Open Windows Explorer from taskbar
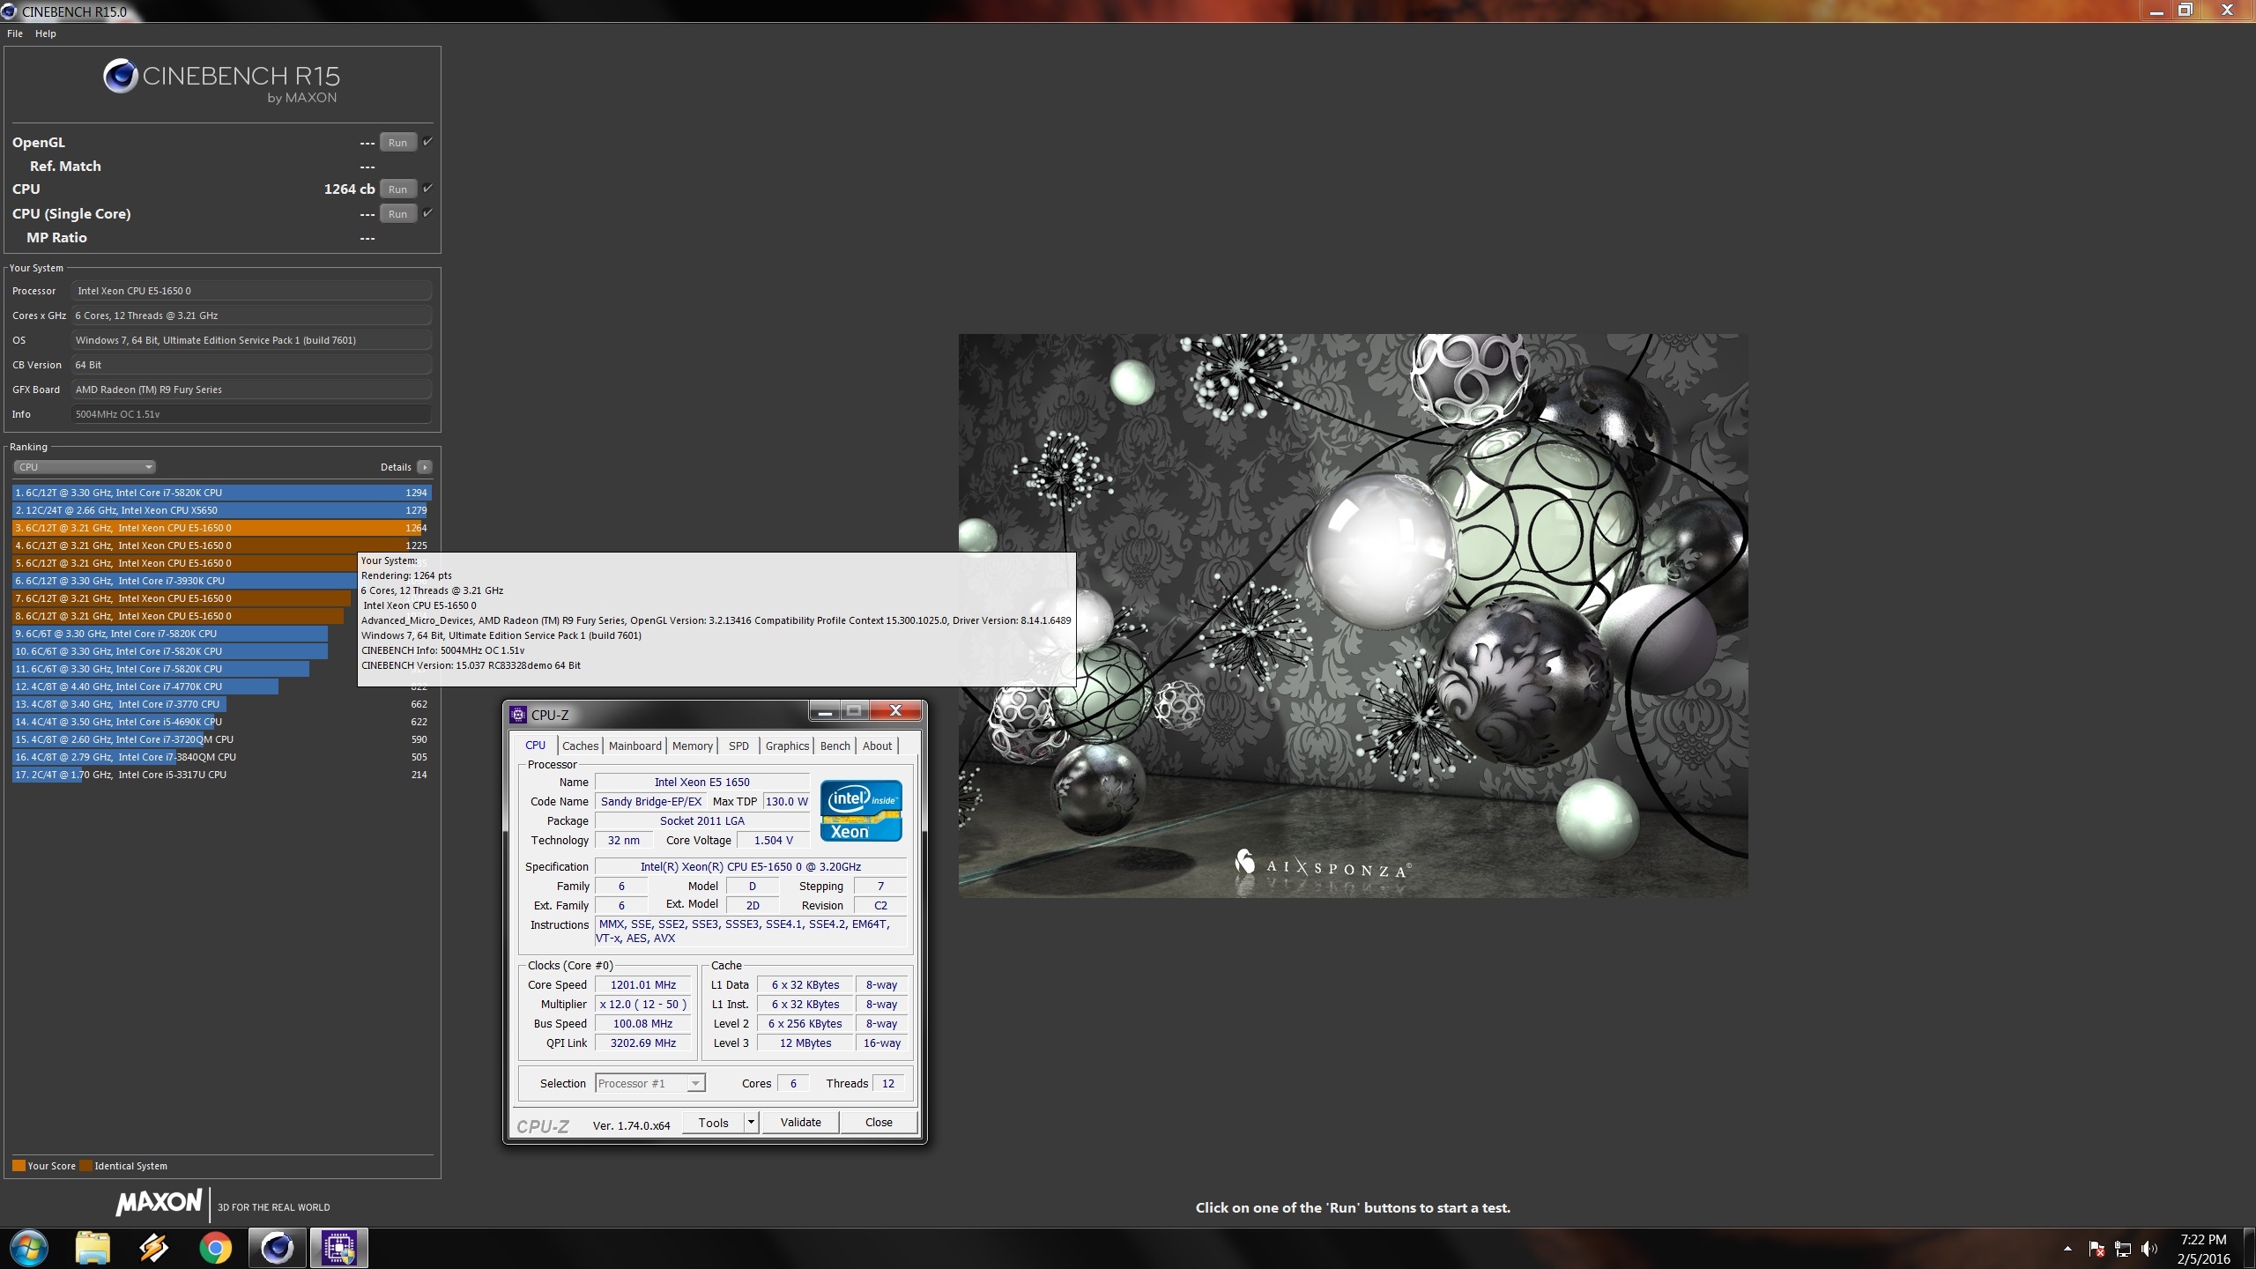This screenshot has height=1269, width=2256. click(92, 1248)
